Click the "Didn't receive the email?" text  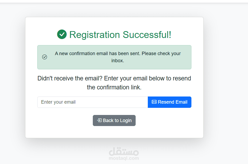click(x=70, y=78)
